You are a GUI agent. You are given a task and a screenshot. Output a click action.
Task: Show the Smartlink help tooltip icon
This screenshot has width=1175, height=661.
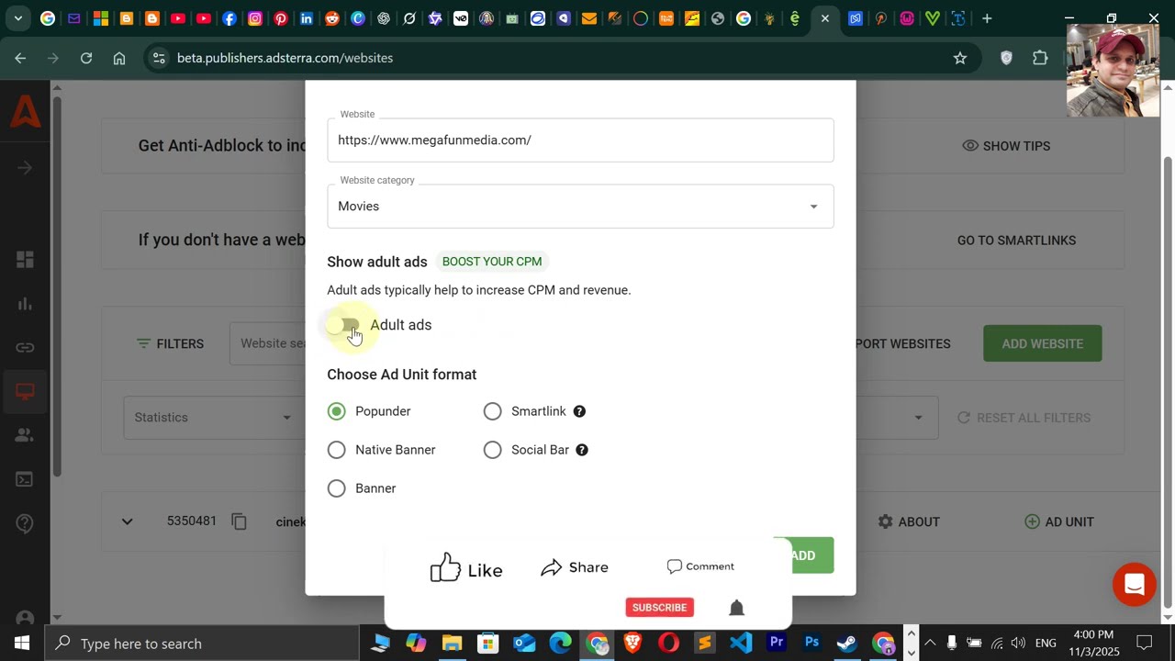click(579, 411)
